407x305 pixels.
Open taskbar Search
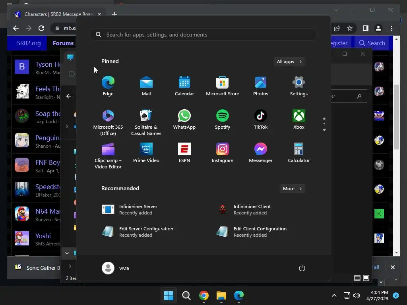pyautogui.click(x=186, y=295)
